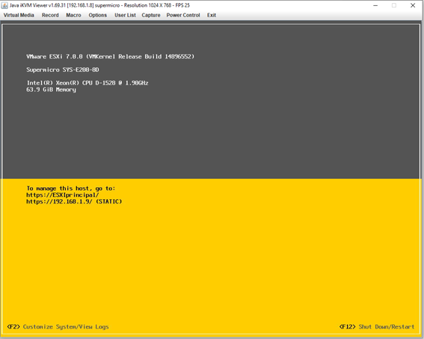Open the Power Control menu
The image size is (424, 339).
point(183,15)
